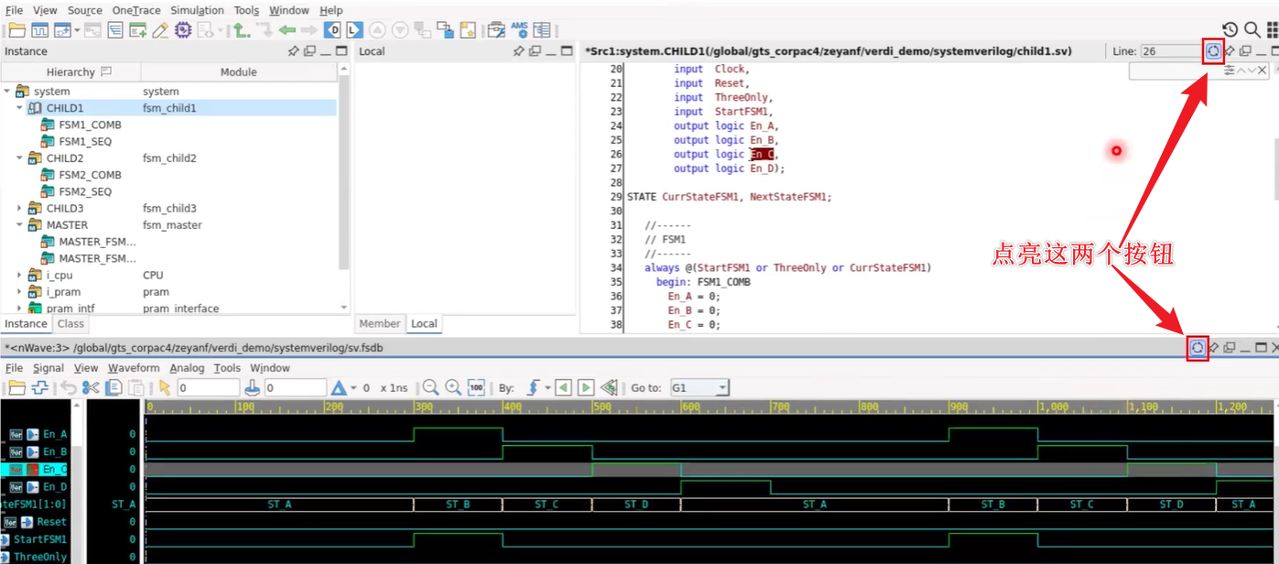This screenshot has width=1279, height=564.
Task: Click the Module column header
Action: [238, 72]
